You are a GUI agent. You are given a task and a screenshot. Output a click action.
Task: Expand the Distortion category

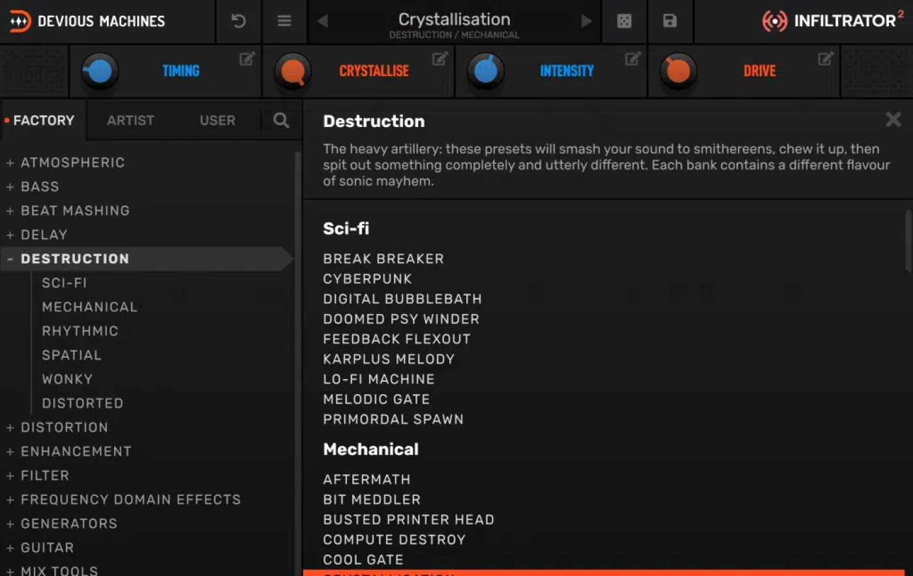point(10,428)
